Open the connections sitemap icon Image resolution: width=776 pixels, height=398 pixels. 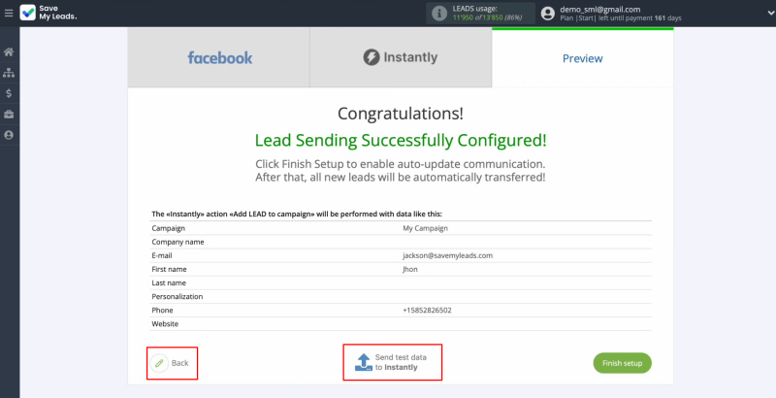[x=9, y=73]
